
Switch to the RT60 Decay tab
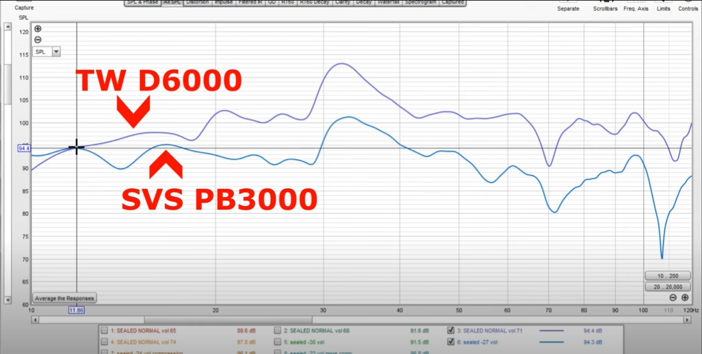[313, 2]
